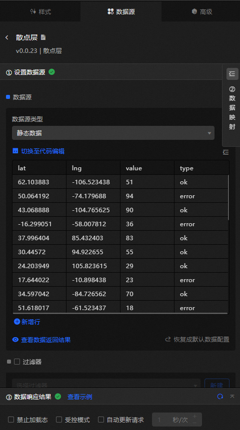This screenshot has height=430, width=240.
Task: Click the plus icon for 新增行
Action: coord(17,322)
